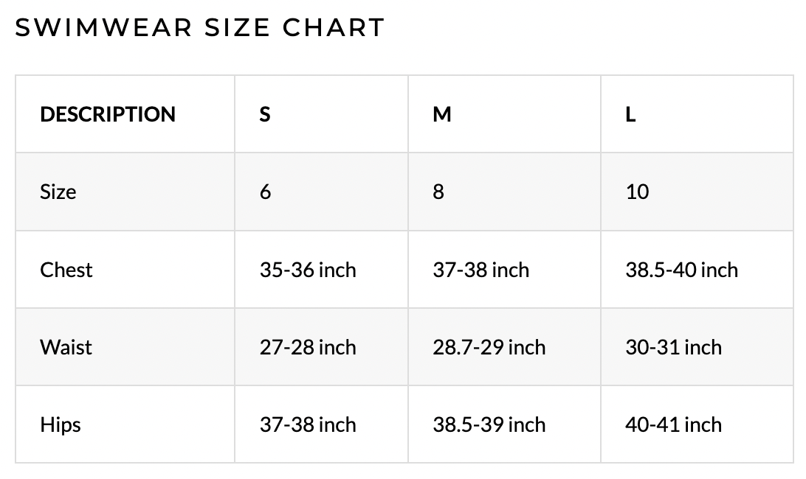The height and width of the screenshot is (479, 806).
Task: Click the 30-31 inch waist cell
Action: pyautogui.click(x=673, y=347)
